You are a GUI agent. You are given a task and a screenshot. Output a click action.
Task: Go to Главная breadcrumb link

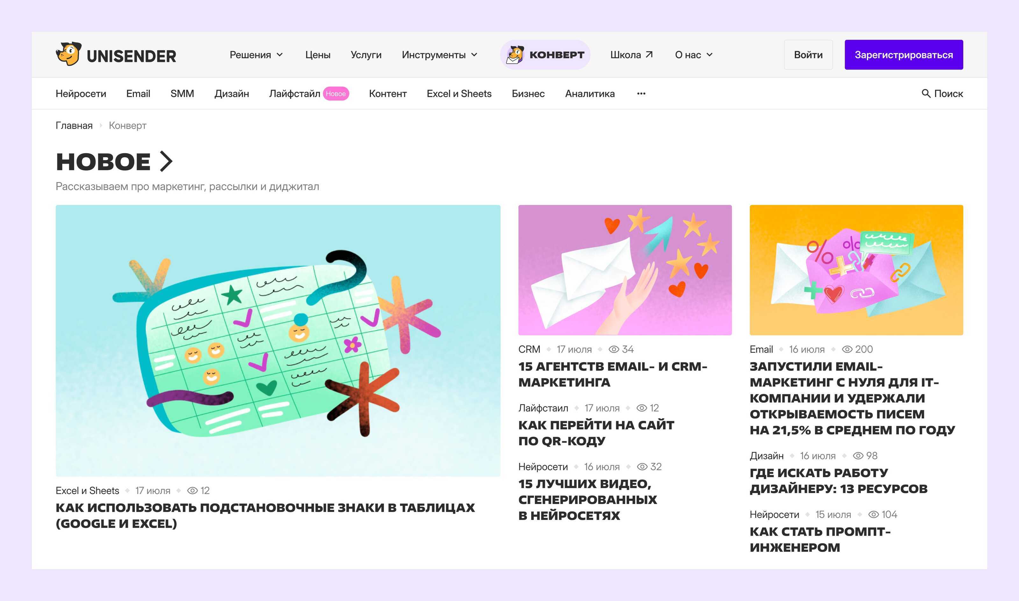tap(74, 125)
